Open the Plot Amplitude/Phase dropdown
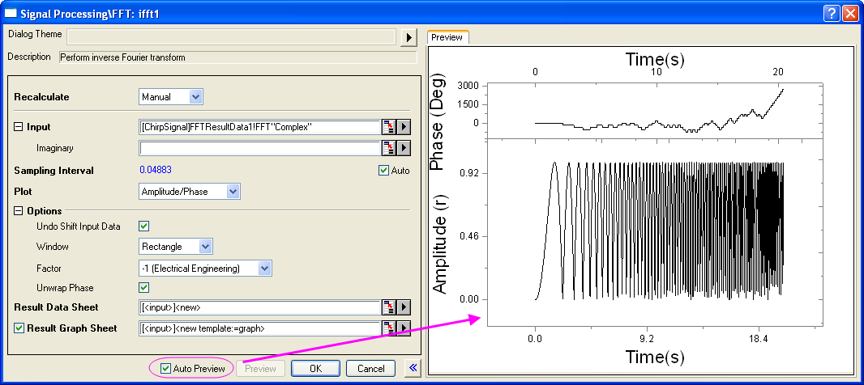This screenshot has width=864, height=385. [x=190, y=192]
